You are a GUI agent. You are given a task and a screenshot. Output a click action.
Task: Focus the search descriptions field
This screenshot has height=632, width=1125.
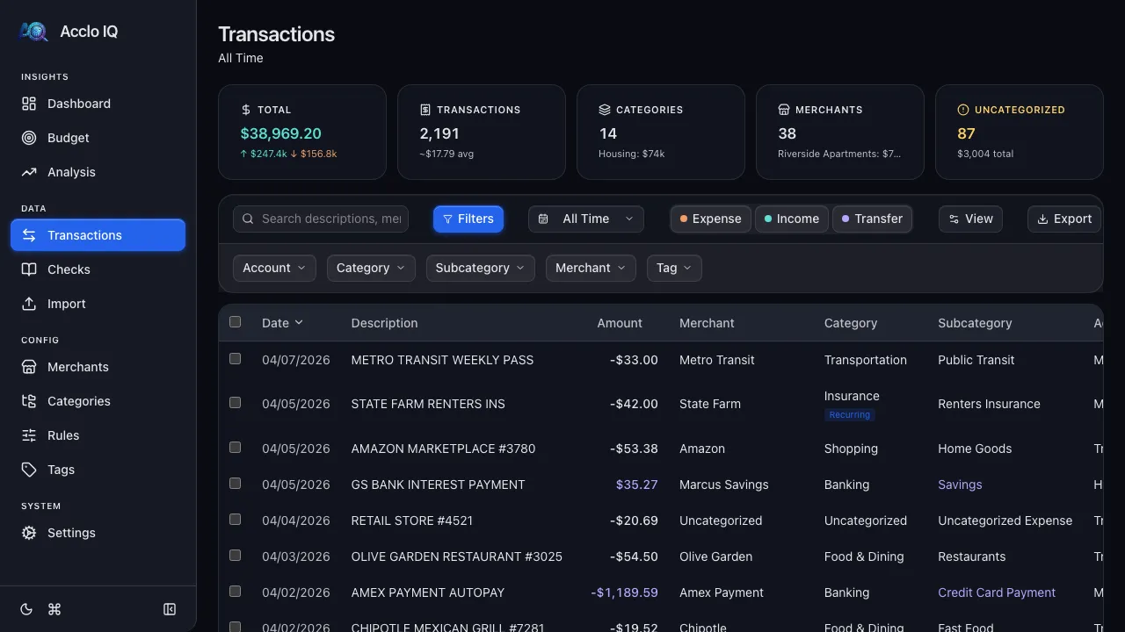click(x=321, y=219)
